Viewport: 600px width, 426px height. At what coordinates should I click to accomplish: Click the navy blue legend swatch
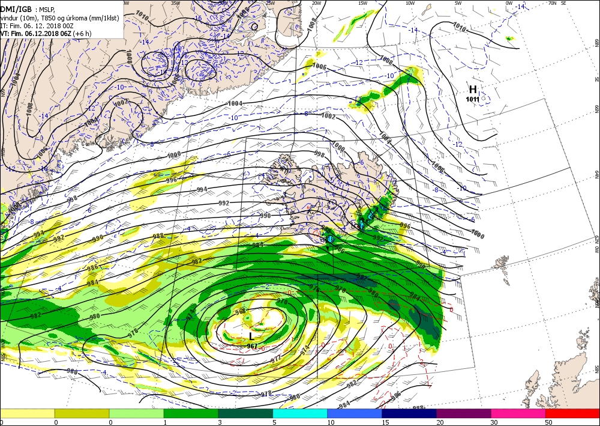pos(409,413)
